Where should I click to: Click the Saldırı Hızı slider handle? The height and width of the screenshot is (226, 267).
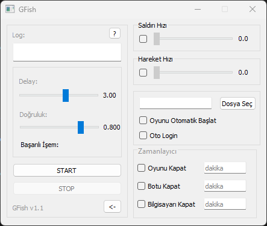pos(157,39)
